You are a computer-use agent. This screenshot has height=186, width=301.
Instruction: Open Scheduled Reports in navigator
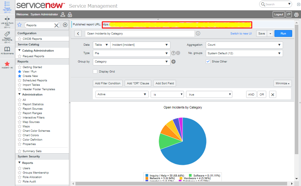tap(35, 80)
